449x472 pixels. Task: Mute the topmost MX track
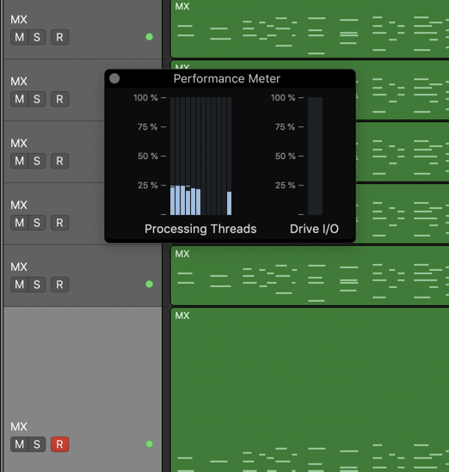[x=19, y=37]
